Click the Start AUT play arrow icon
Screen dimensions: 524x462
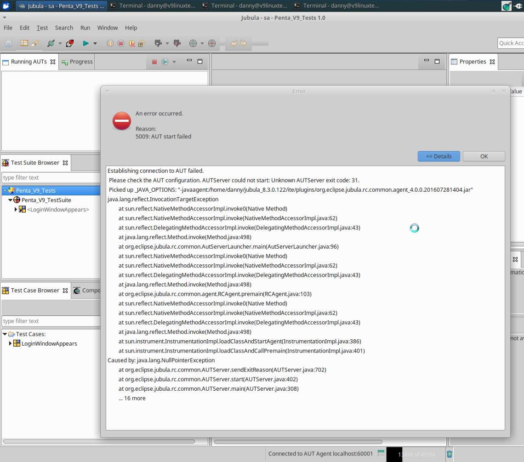(85, 43)
